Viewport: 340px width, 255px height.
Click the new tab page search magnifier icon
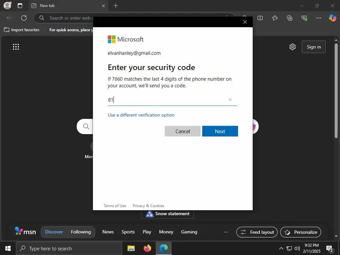(86, 127)
